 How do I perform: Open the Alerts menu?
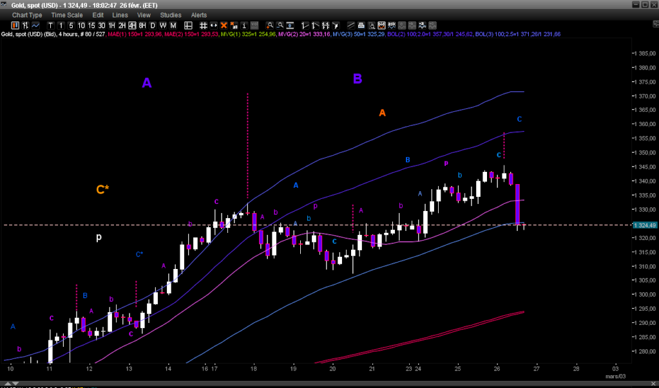coord(199,15)
